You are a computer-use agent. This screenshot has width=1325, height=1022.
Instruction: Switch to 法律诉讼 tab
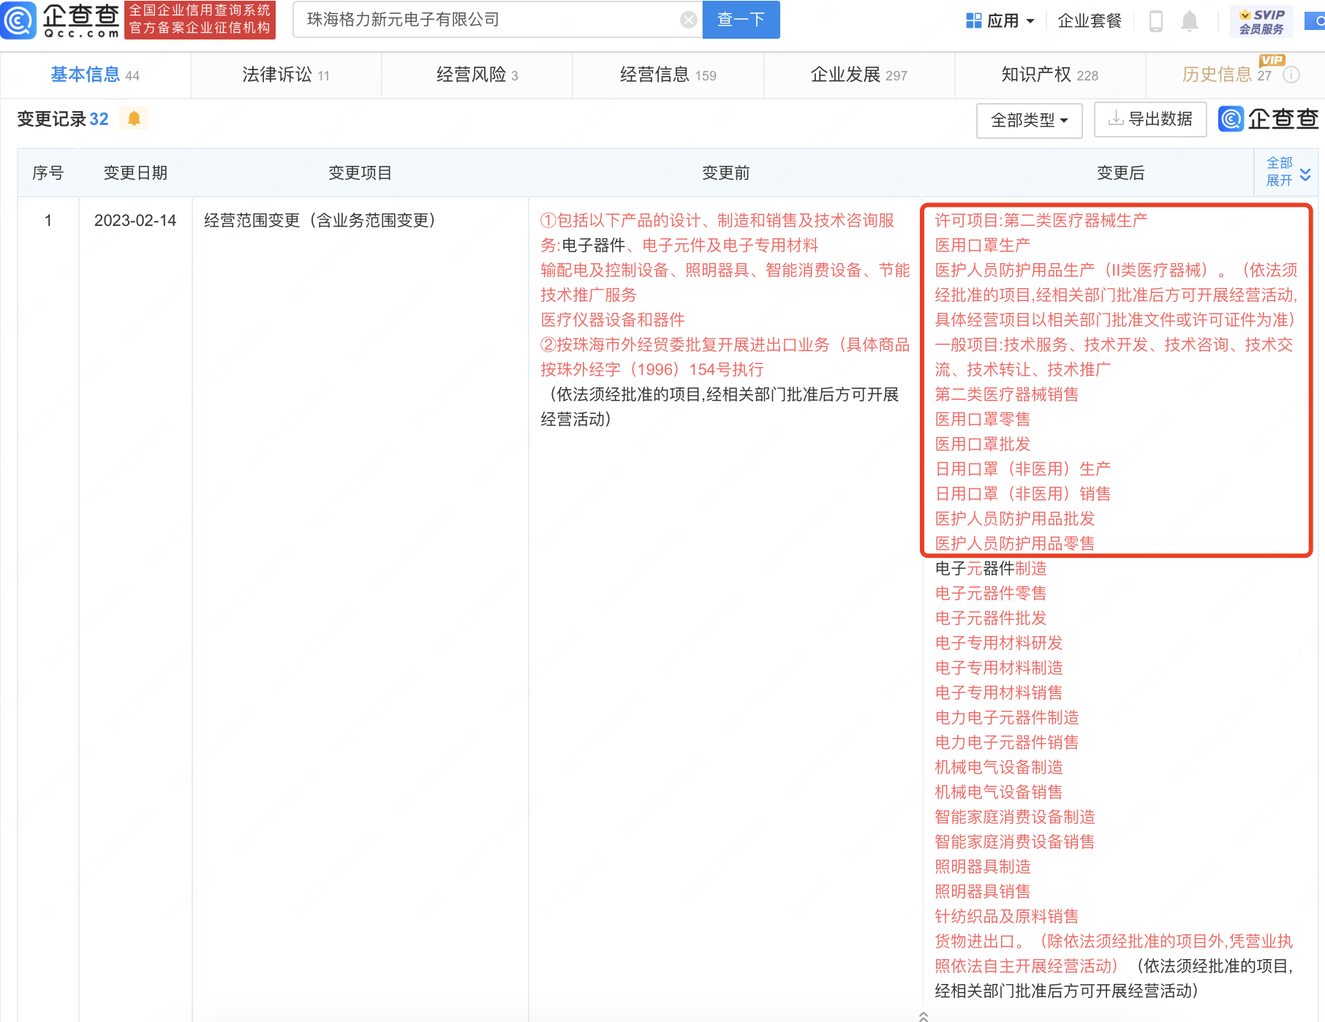pos(286,75)
